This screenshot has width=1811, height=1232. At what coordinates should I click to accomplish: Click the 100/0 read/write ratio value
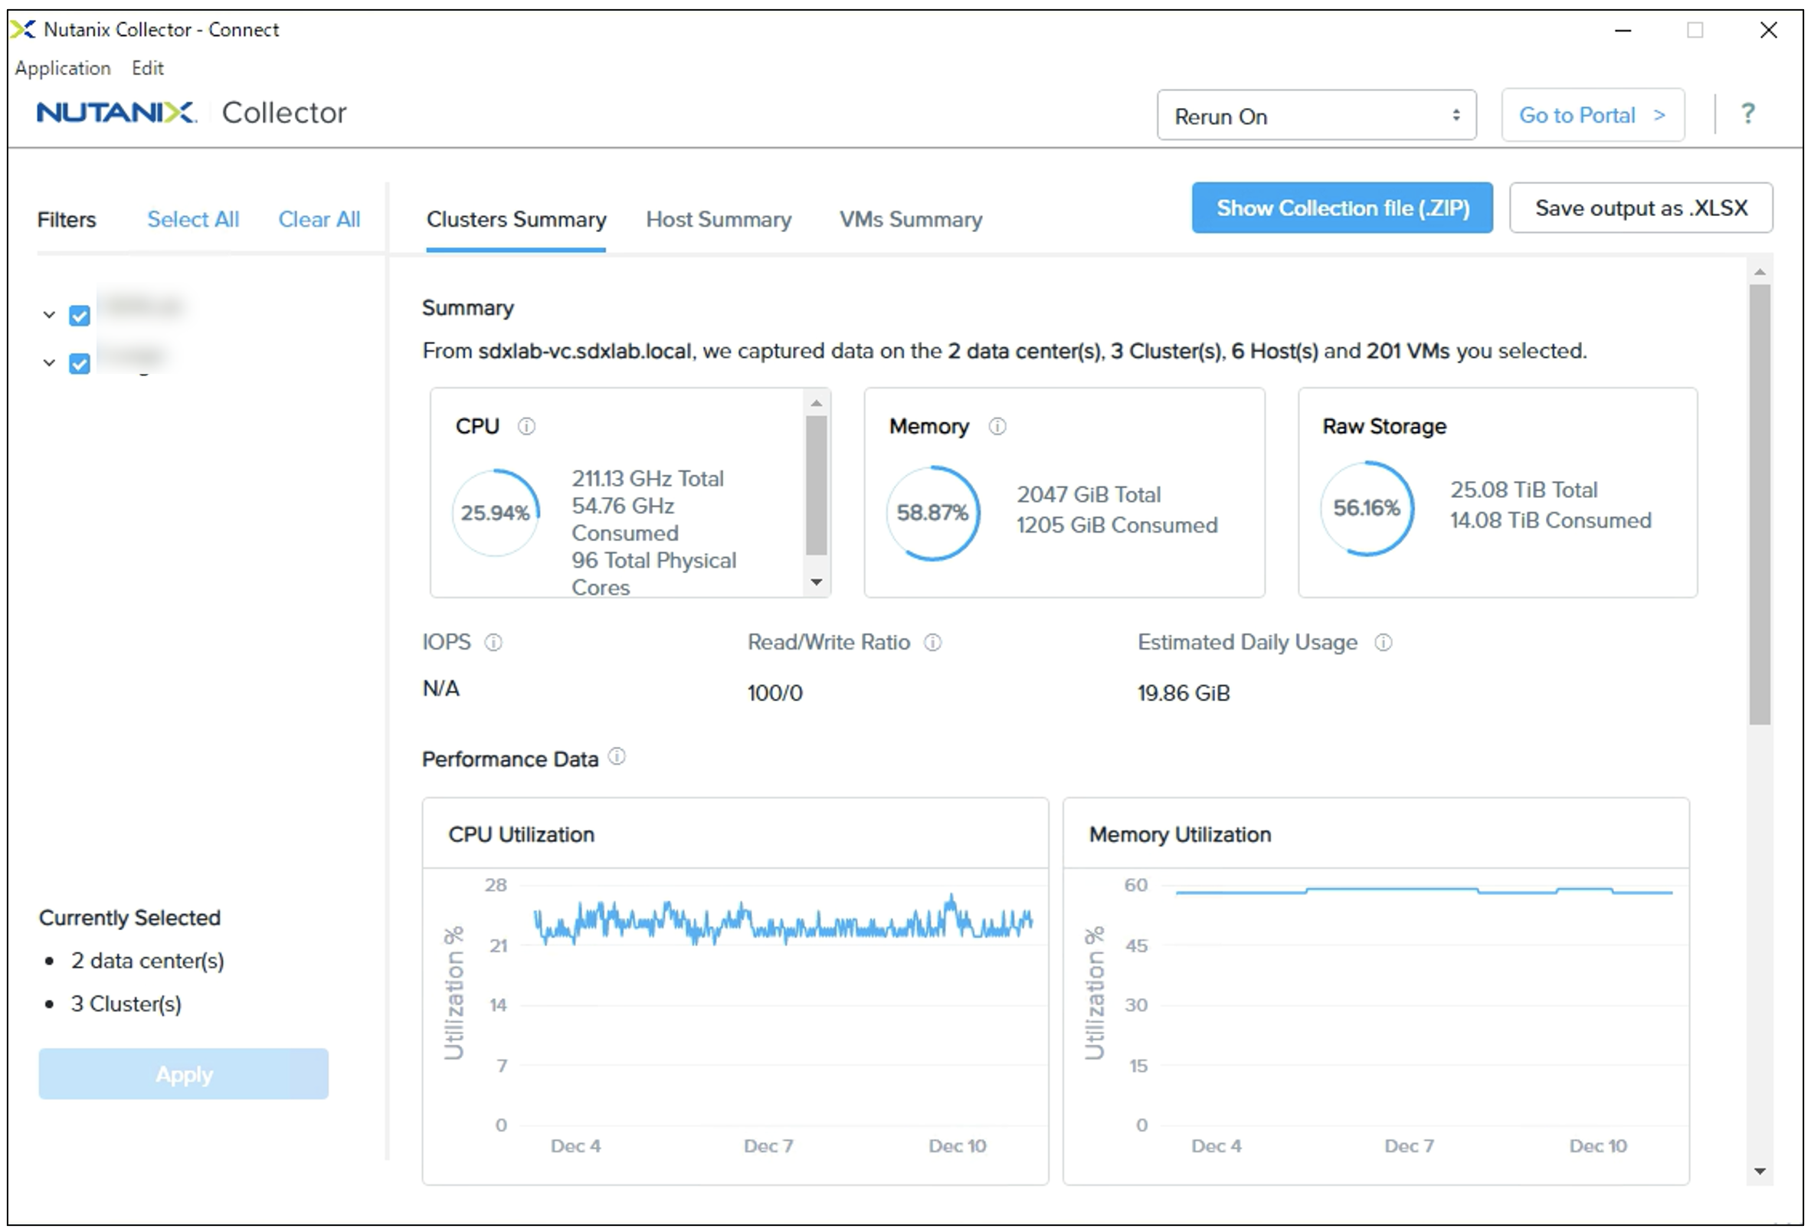click(775, 693)
